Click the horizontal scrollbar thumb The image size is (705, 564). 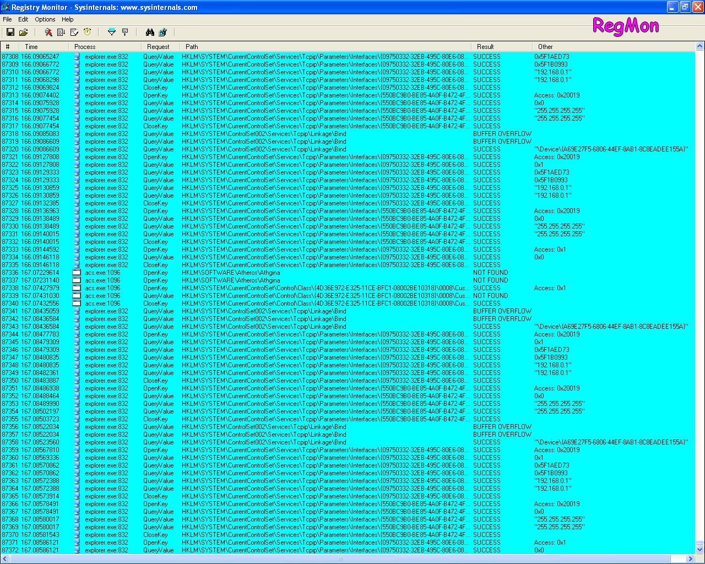[340, 558]
